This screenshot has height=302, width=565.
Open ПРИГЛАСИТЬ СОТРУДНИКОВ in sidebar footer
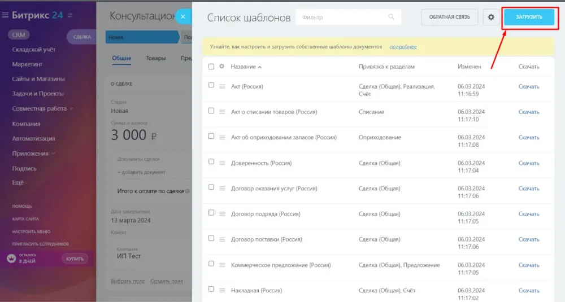click(x=40, y=244)
